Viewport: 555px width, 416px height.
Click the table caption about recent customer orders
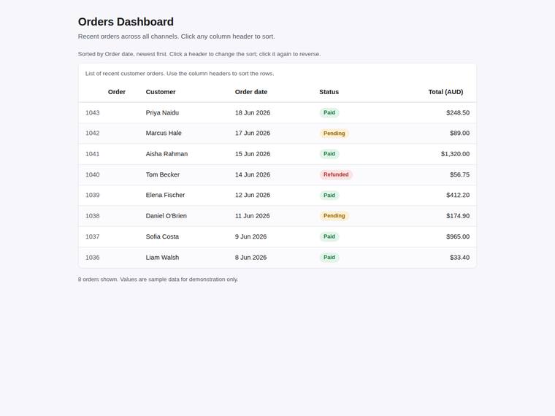pos(180,74)
